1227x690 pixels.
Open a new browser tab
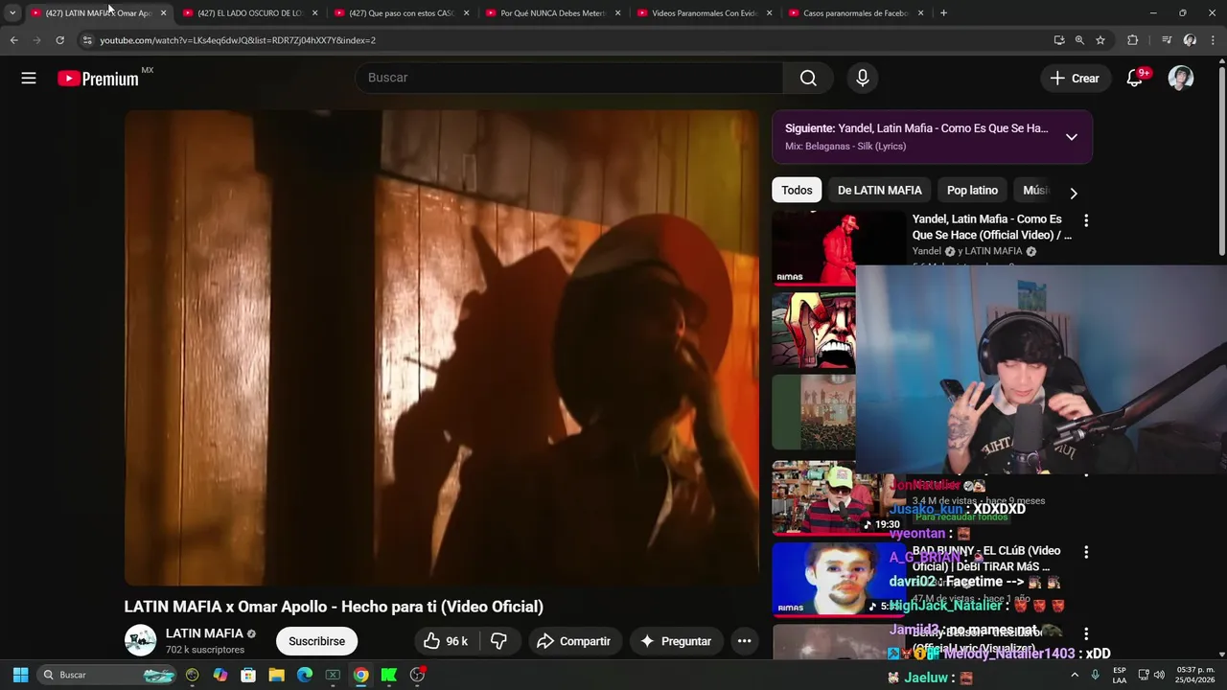click(x=943, y=13)
